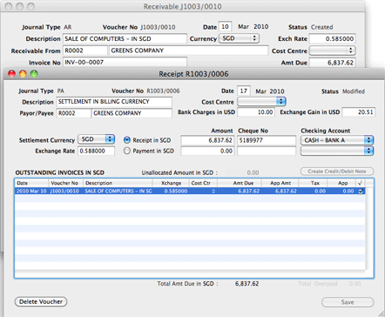The width and height of the screenshot is (385, 317).
Task: Toggle the checkmark on invoice J1003/0010 row
Action: click(361, 191)
